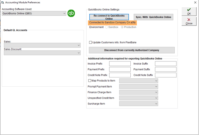
Task: Click the QuickBooks Online Settings group label
Action: 104,9
